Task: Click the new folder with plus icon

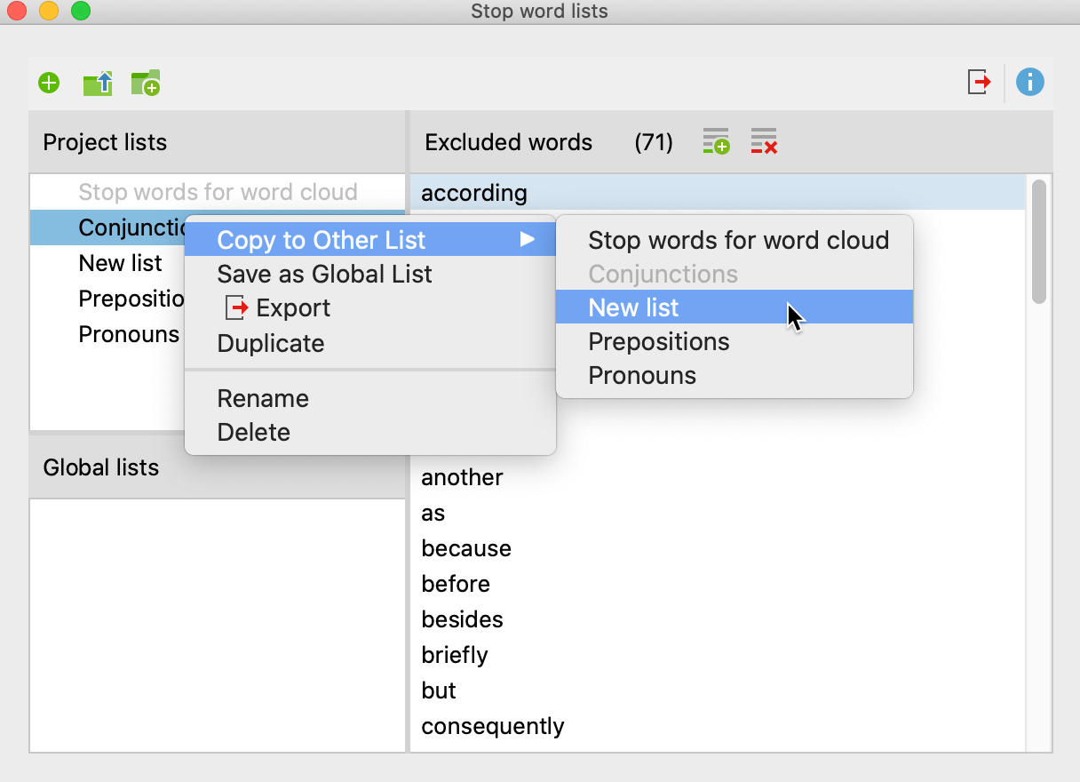Action: [x=145, y=82]
